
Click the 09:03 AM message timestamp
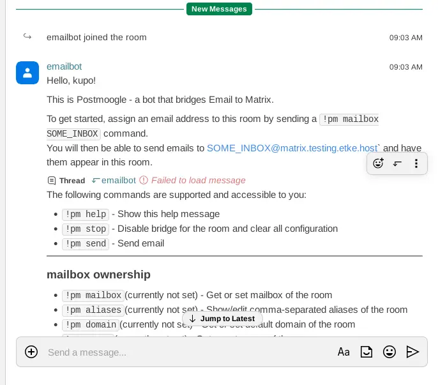(406, 67)
